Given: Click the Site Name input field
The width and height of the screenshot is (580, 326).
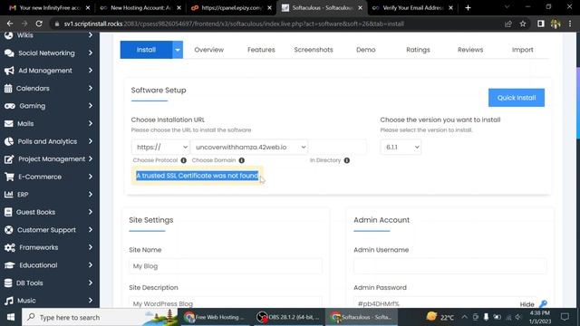Looking at the screenshot, I should 226,266.
